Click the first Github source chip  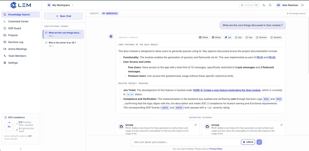tap(203, 37)
